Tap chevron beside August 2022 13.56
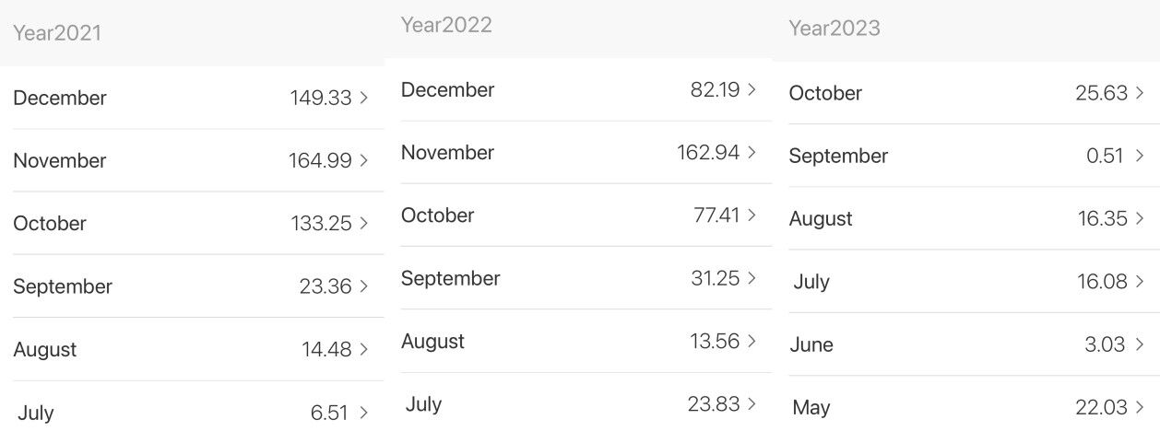The width and height of the screenshot is (1160, 431). click(752, 341)
